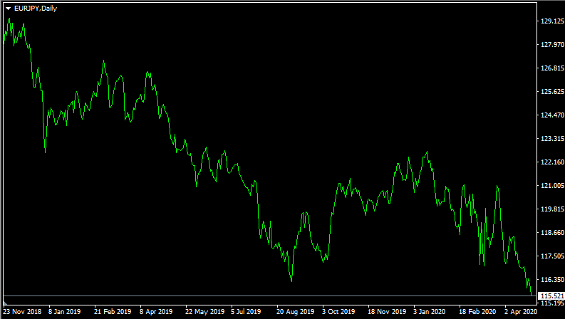Click the 124.470 price scale label
565x319 pixels.
click(x=552, y=115)
